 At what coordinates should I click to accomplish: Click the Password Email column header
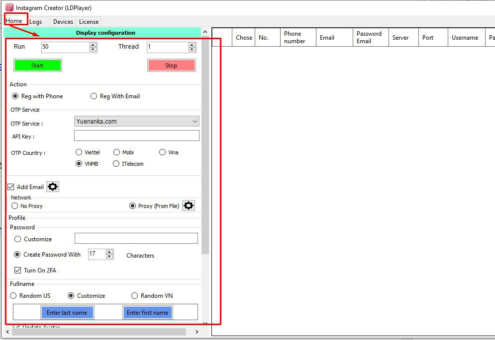[x=371, y=38]
